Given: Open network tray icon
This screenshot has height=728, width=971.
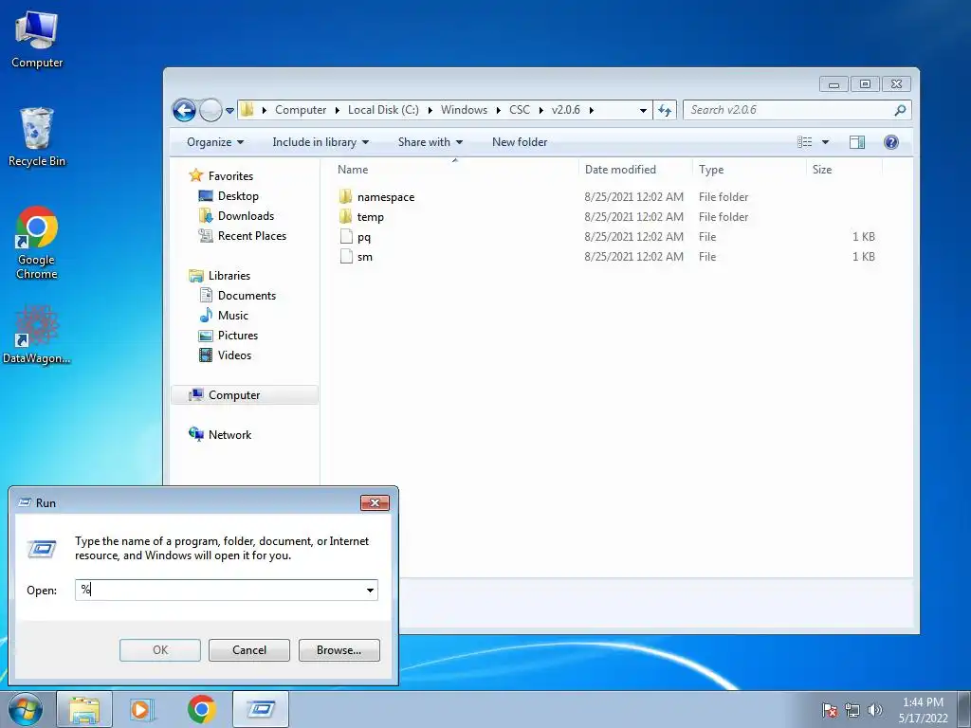Looking at the screenshot, I should point(852,710).
